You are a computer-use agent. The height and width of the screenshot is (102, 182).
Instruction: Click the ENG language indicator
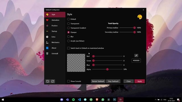click(x=165, y=100)
